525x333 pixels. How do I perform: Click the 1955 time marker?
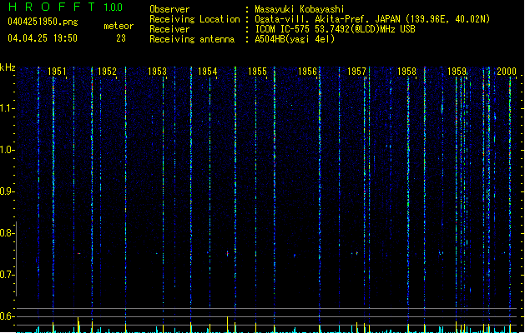pos(257,72)
